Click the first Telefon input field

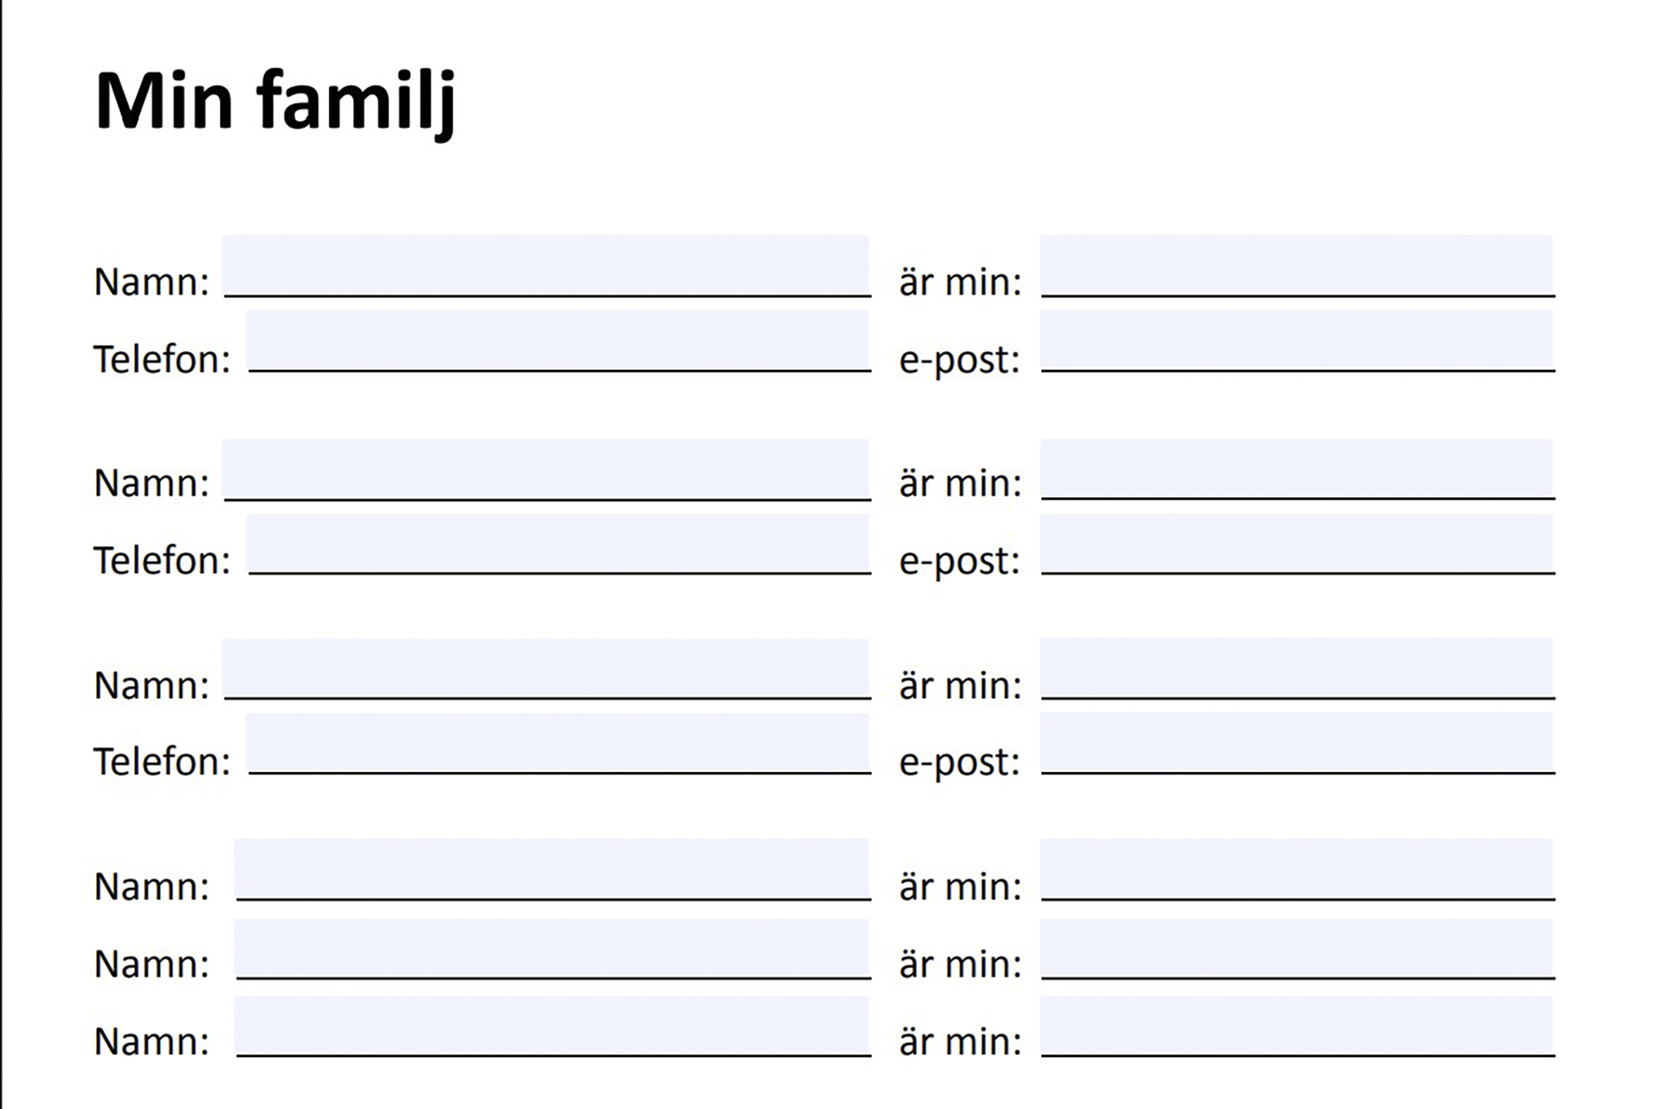[558, 340]
